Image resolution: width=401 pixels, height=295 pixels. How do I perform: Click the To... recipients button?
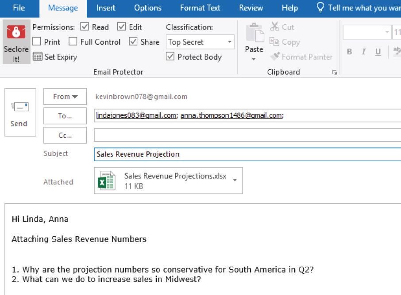click(65, 116)
